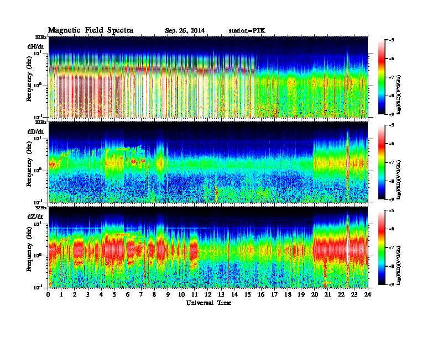The width and height of the screenshot is (438, 338).
Task: Click the -7 tick on dZ/dt color scale
Action: tap(392, 247)
